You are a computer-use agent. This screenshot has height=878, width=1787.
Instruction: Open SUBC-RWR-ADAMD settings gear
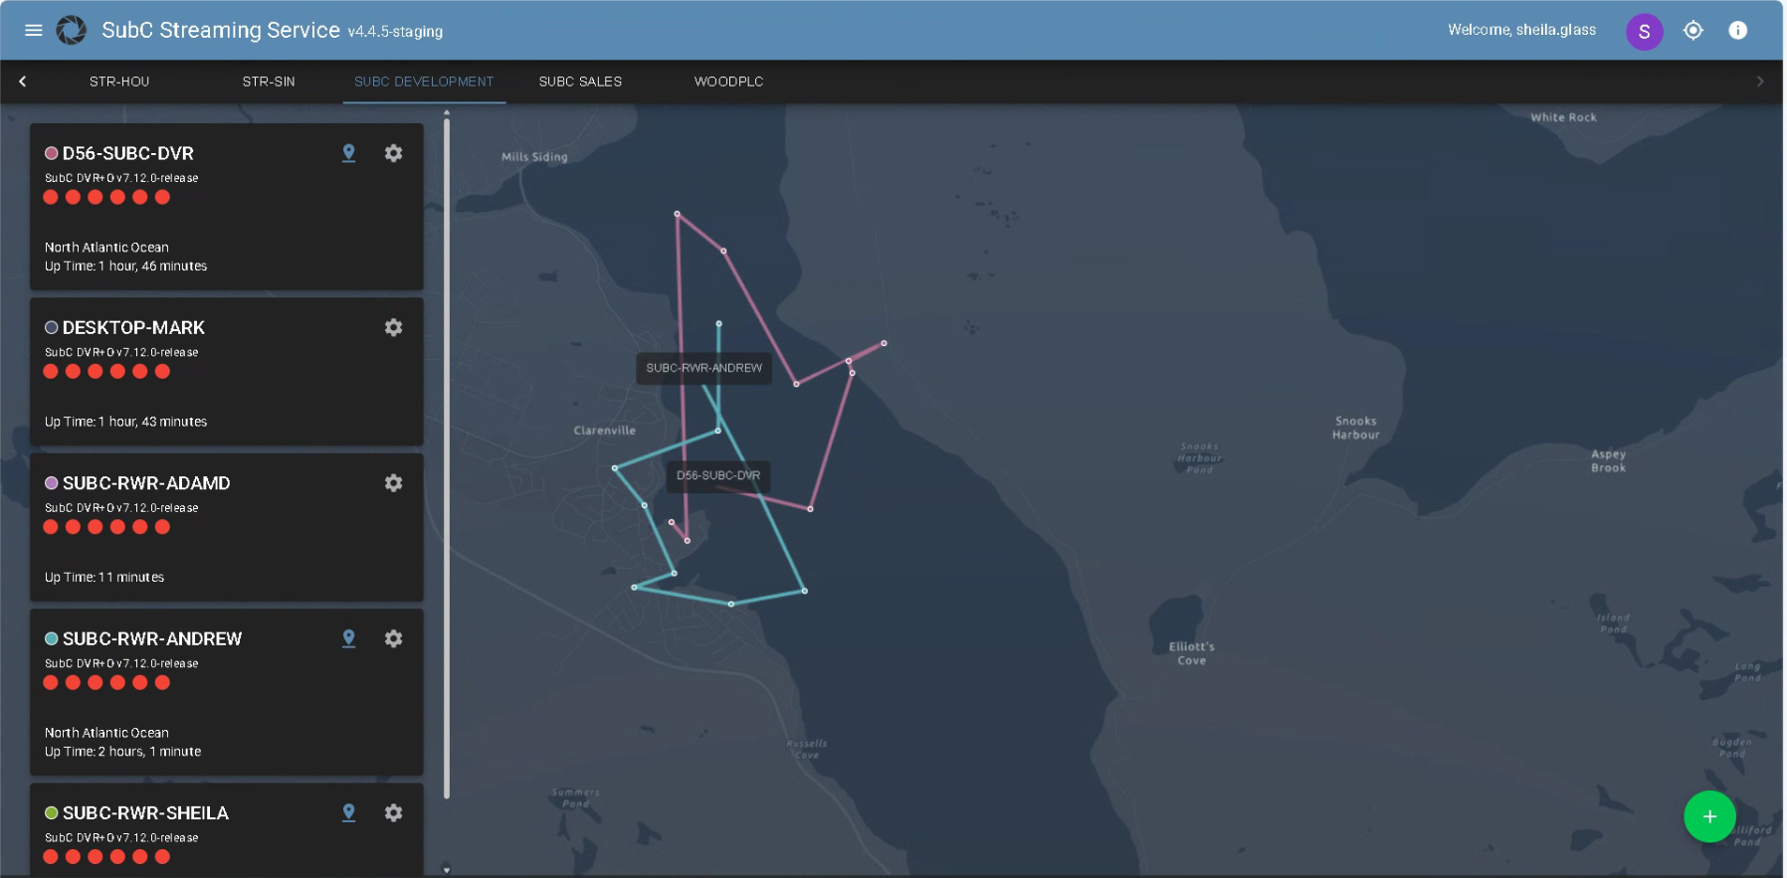click(x=393, y=483)
